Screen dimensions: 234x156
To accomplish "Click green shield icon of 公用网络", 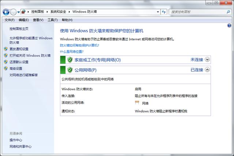I will pyautogui.click(x=70, y=70).
